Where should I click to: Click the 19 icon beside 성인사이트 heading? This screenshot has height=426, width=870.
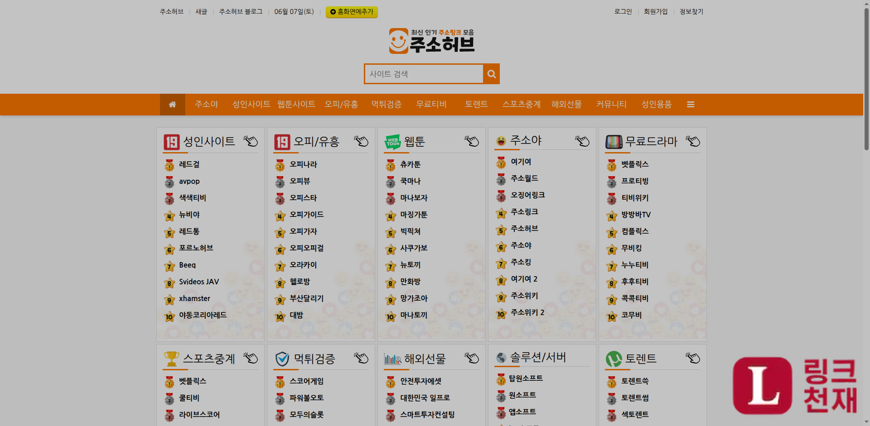click(x=172, y=142)
